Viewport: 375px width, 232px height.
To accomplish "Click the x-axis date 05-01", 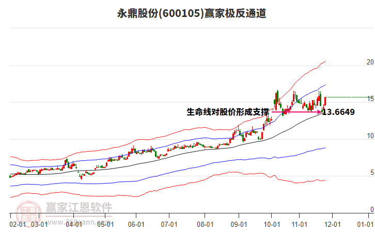I will coord(105,225).
